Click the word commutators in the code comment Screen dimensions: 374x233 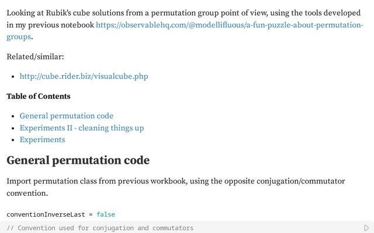173,228
